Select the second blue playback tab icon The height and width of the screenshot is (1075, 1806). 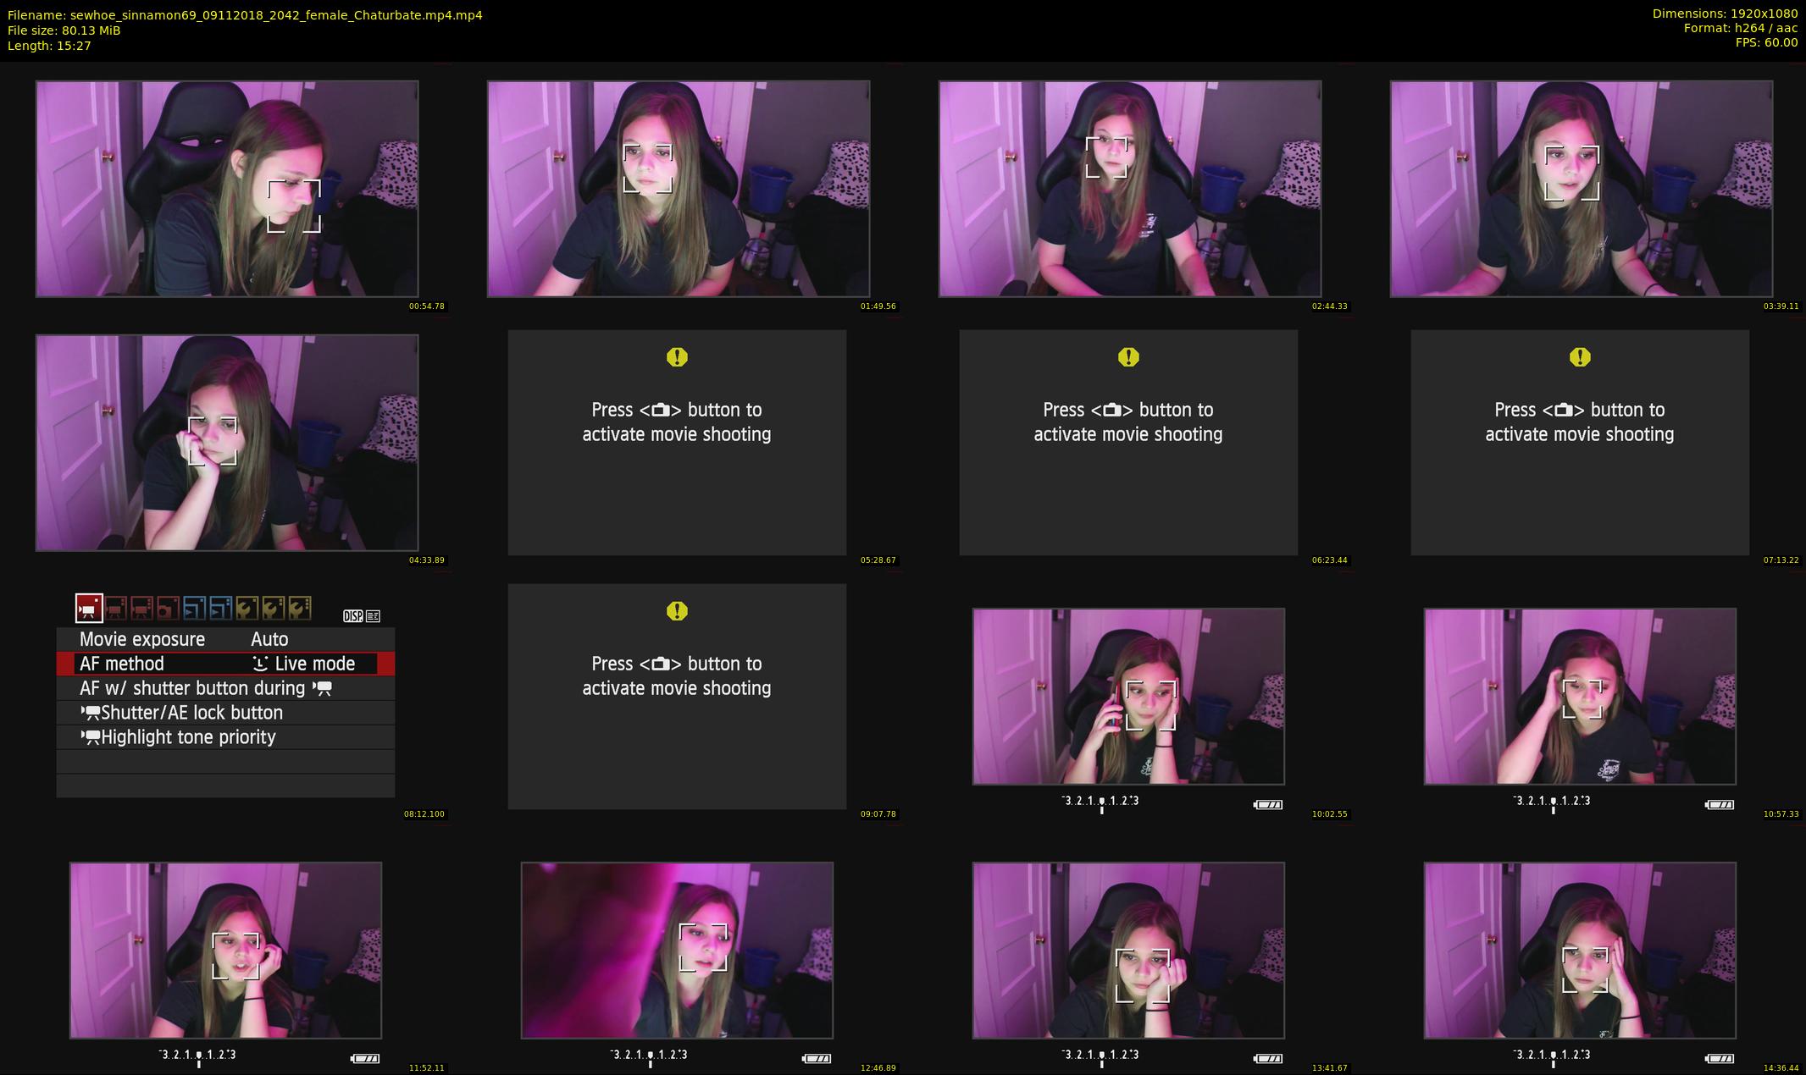(220, 608)
